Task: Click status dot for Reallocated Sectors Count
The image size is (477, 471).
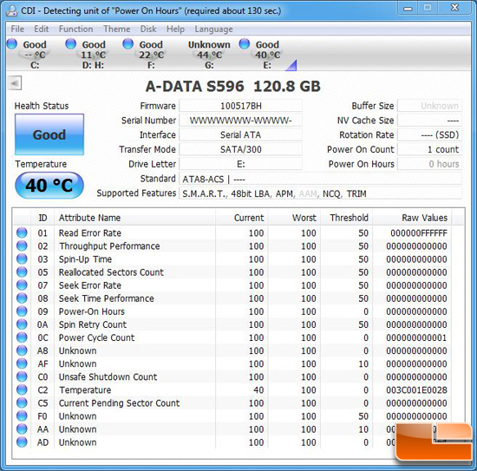Action: tap(22, 272)
